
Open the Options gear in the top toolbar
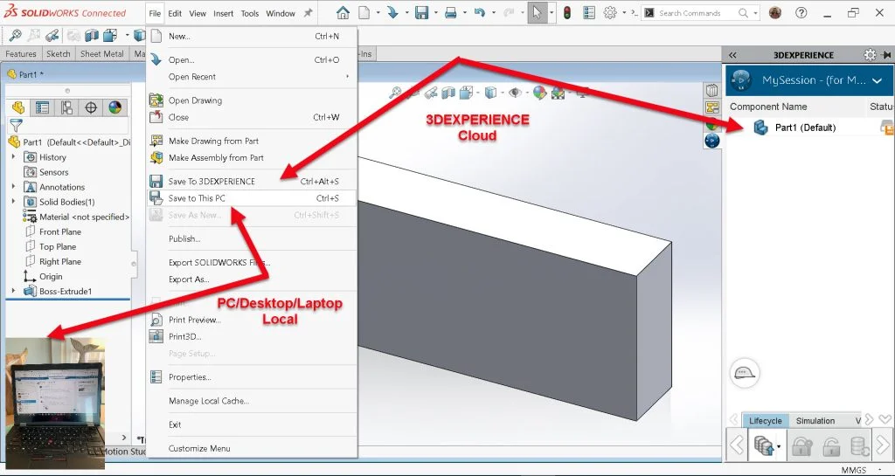pyautogui.click(x=610, y=13)
